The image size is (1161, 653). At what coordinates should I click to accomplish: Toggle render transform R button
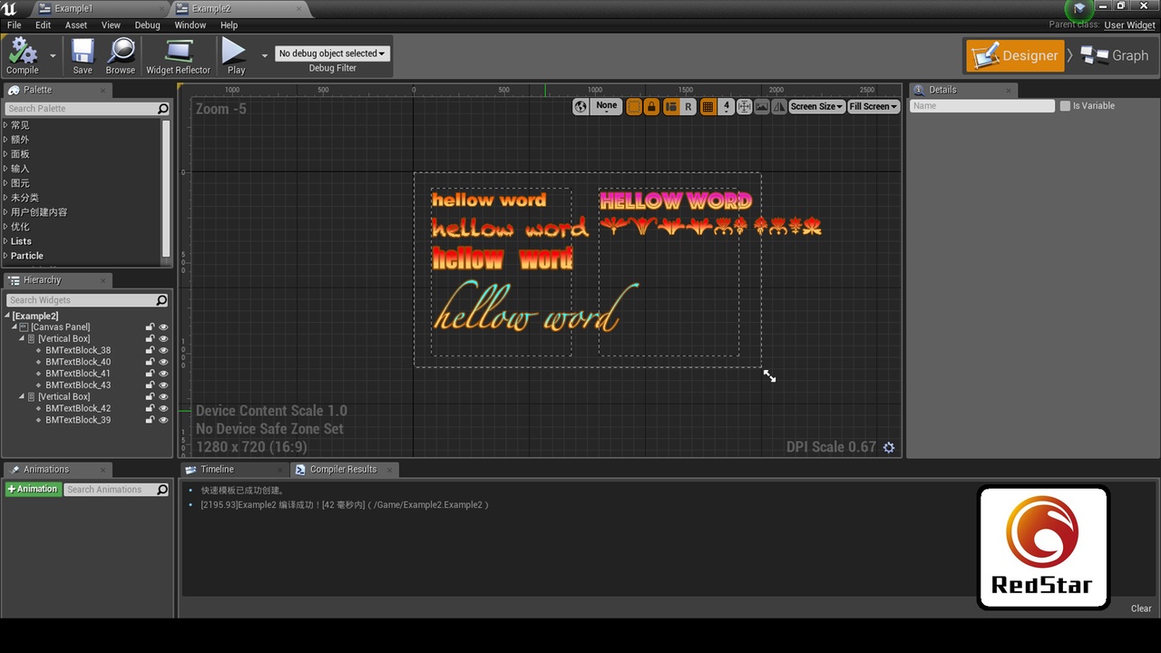point(688,107)
